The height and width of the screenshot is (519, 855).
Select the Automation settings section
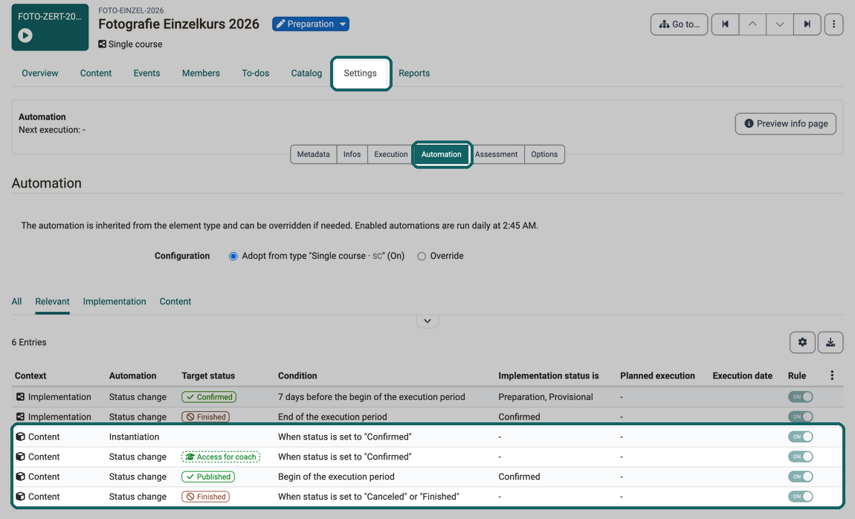click(441, 154)
